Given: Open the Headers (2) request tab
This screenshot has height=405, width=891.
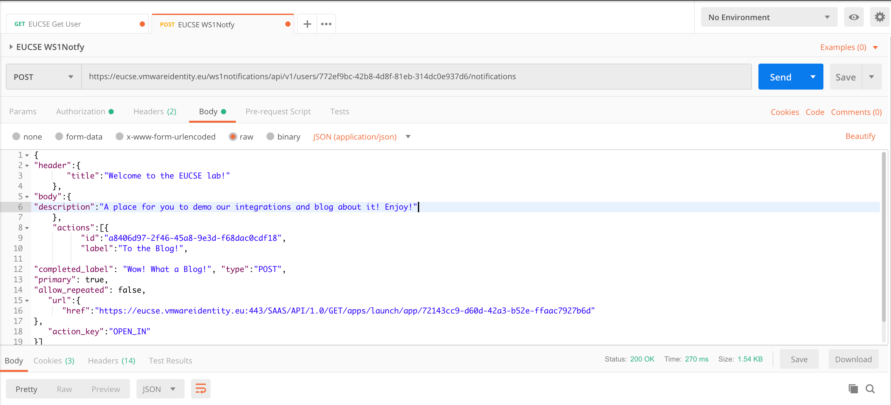Looking at the screenshot, I should (x=155, y=112).
